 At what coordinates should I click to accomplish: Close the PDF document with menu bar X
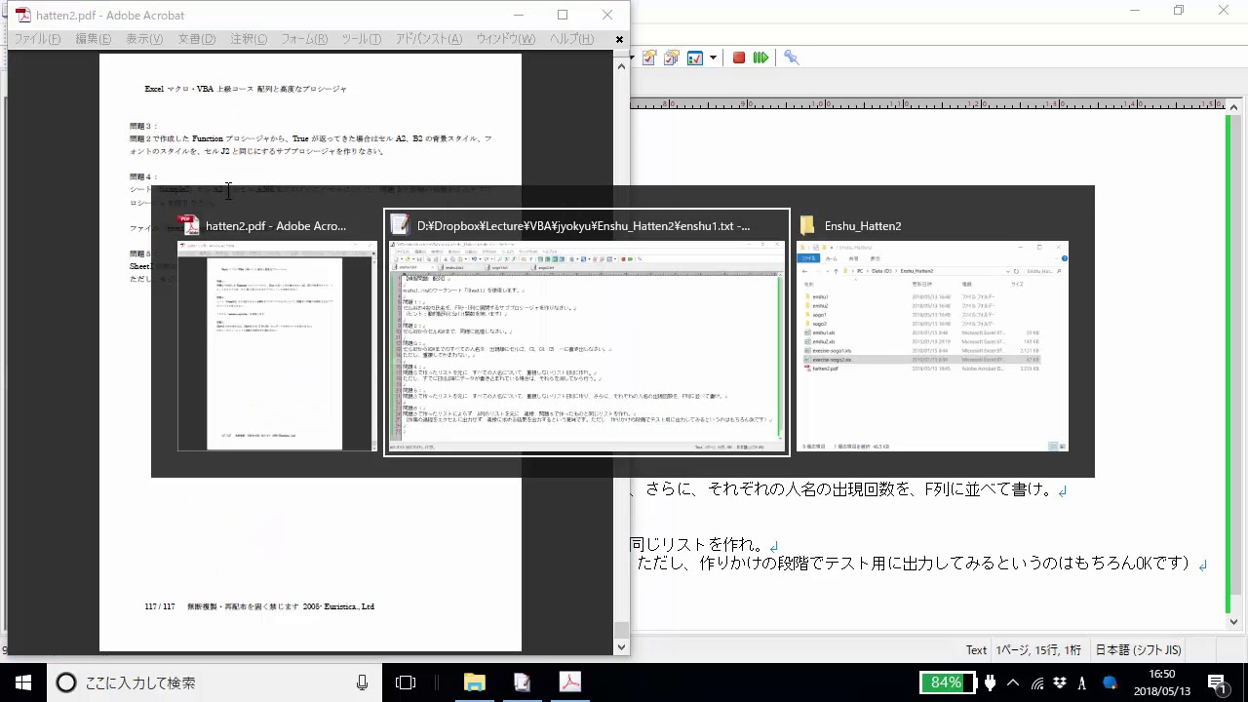(619, 39)
